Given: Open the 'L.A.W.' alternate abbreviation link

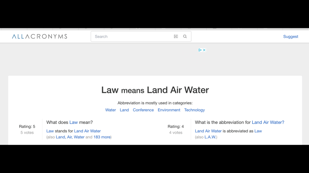Looking at the screenshot, I should pyautogui.click(x=210, y=137).
